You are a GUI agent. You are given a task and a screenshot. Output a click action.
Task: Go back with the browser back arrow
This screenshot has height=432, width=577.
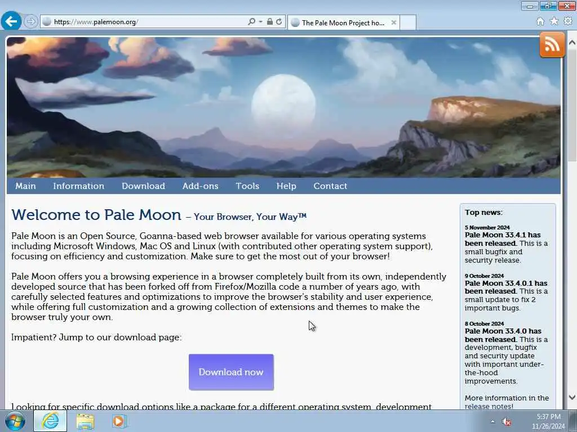11,21
